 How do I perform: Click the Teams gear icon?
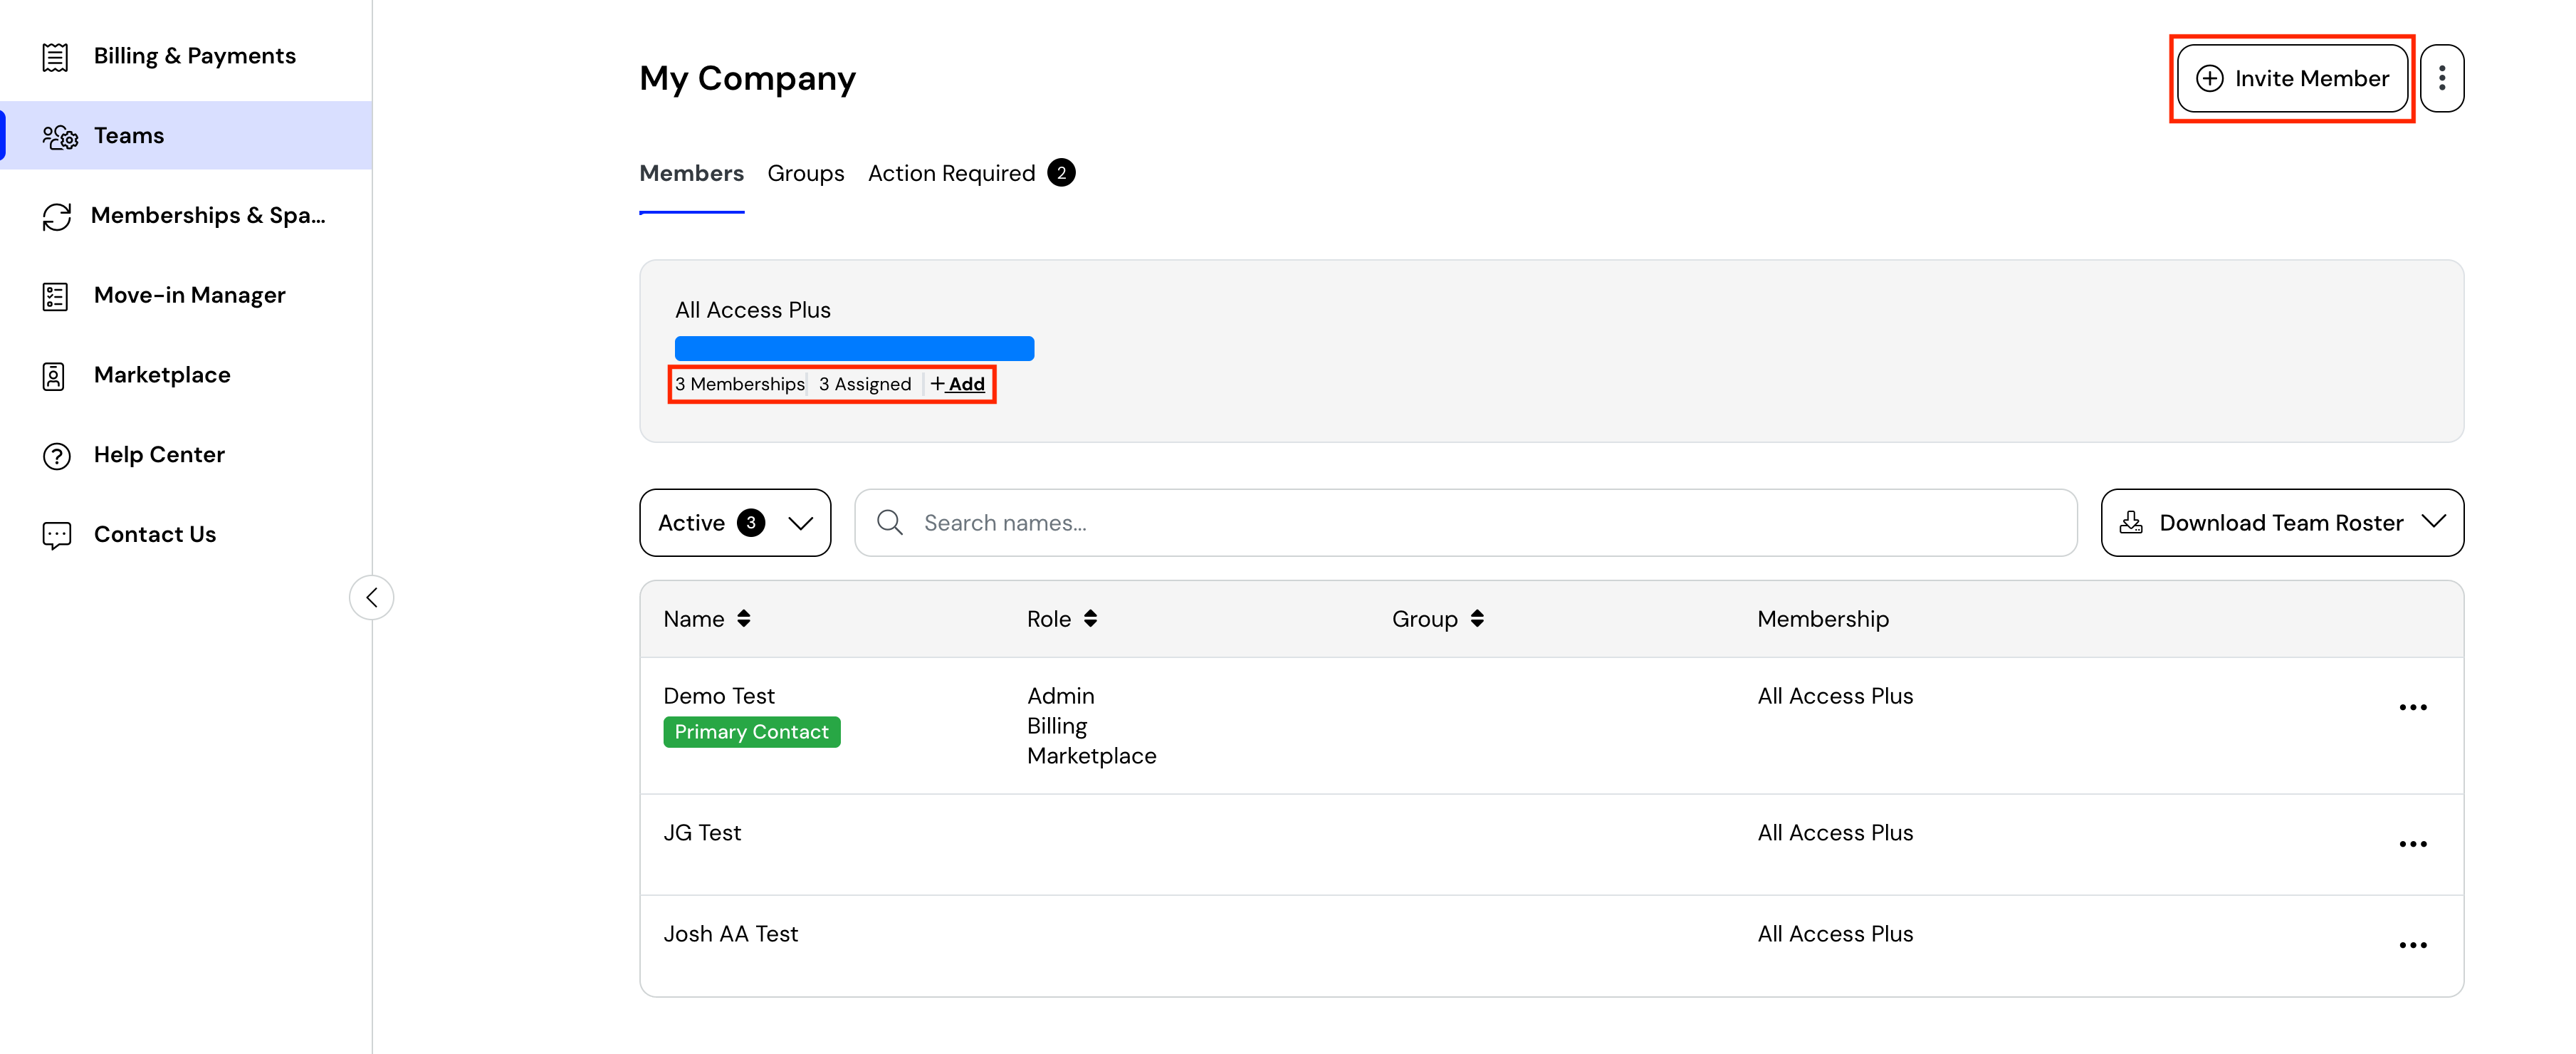[60, 136]
